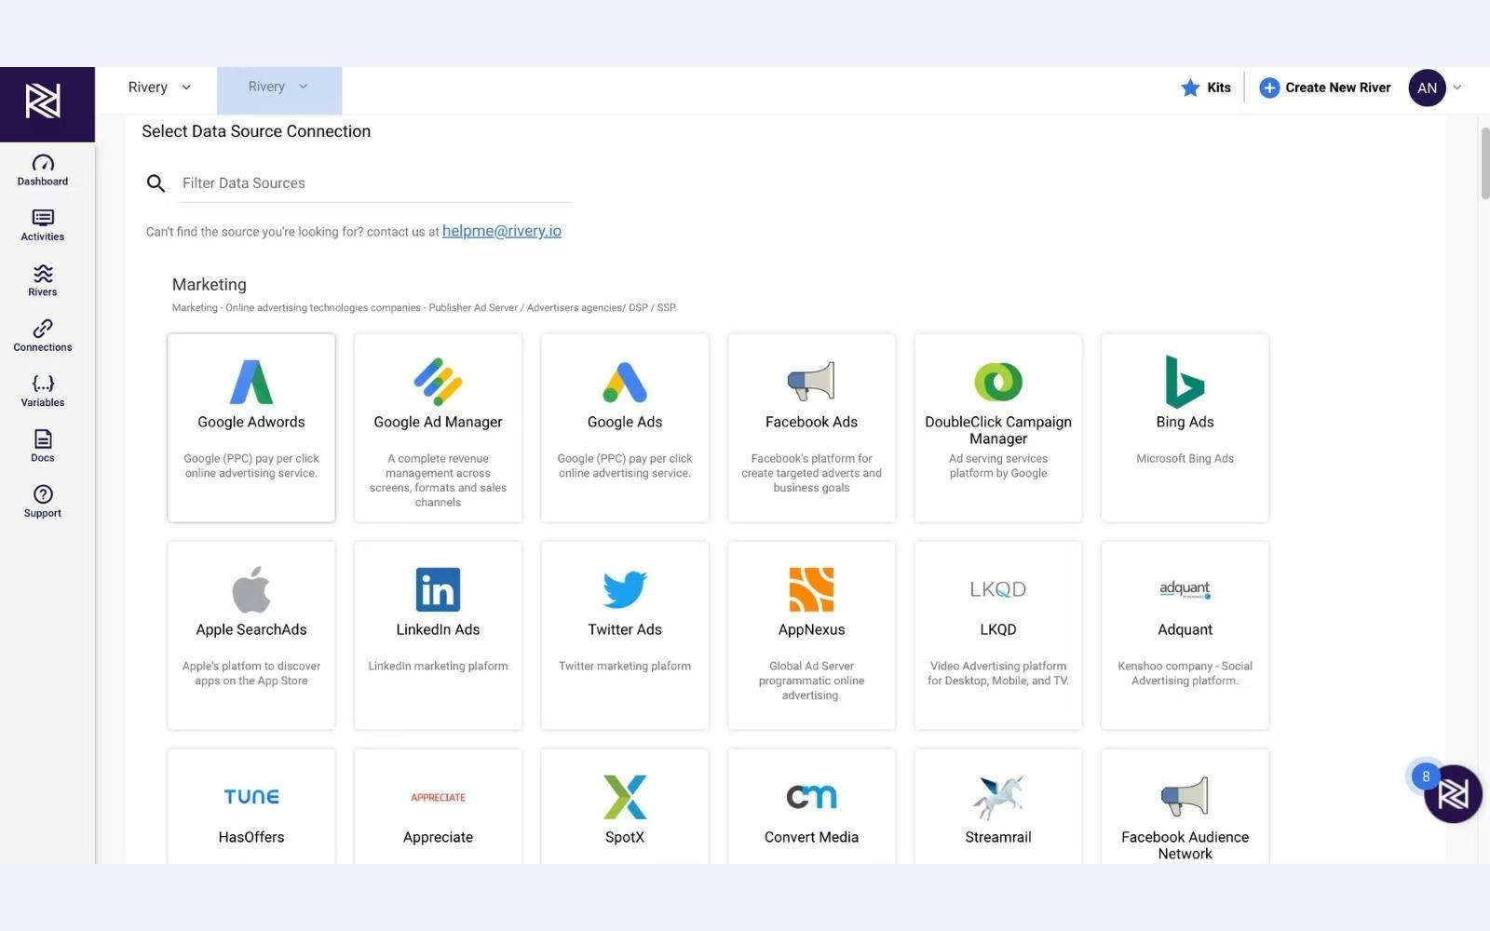1490x931 pixels.
Task: Click the LKQD Video Advertising description
Action: (x=998, y=673)
